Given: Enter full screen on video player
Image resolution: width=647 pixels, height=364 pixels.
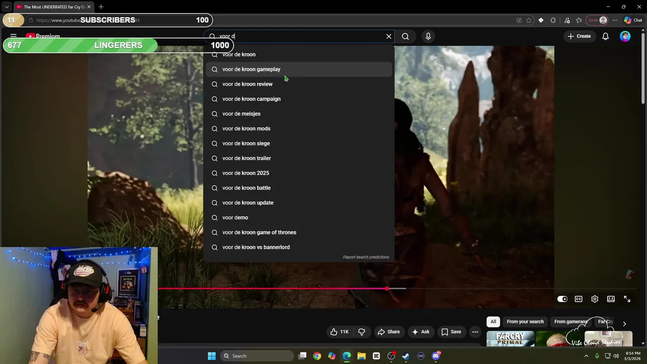Looking at the screenshot, I should tap(627, 299).
